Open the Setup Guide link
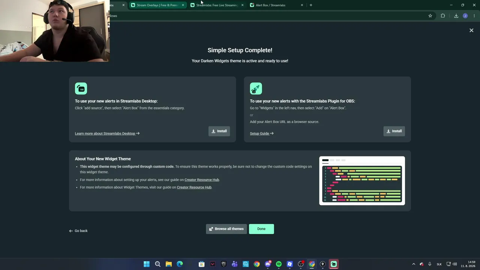 [262, 133]
